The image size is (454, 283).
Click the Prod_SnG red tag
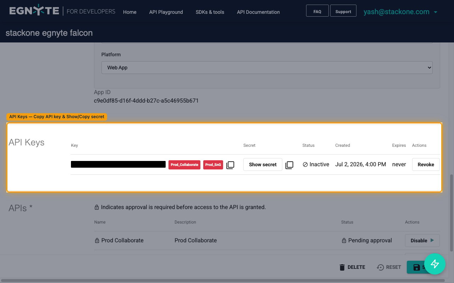coord(213,165)
